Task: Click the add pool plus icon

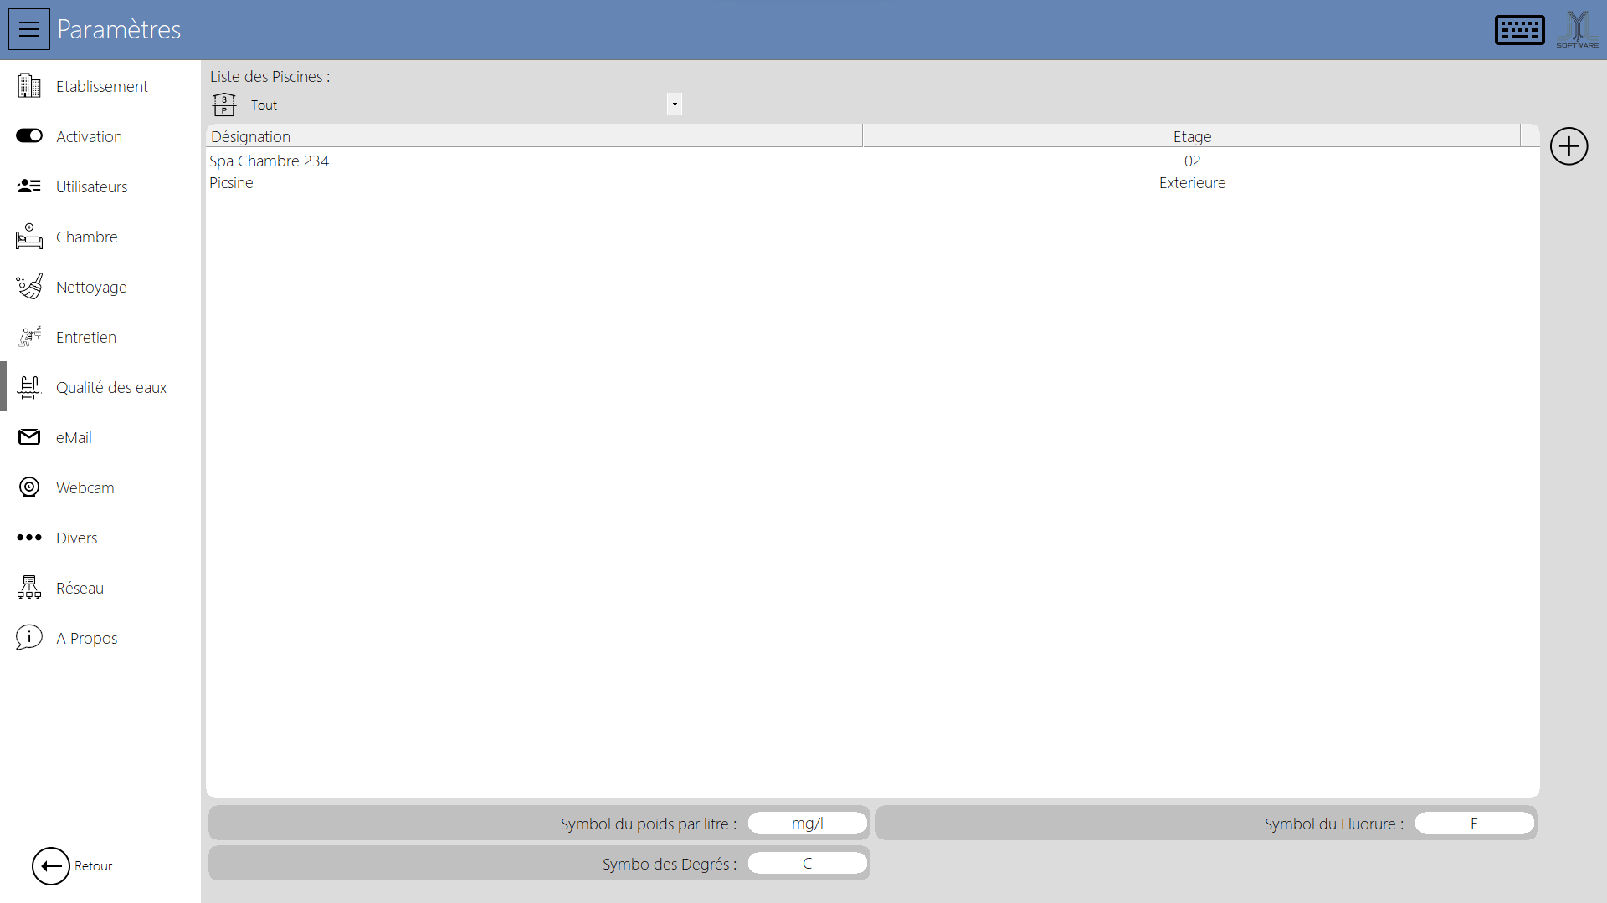Action: (x=1568, y=146)
